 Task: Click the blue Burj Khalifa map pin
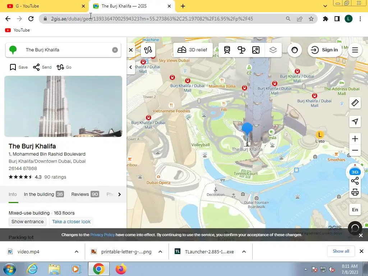[247, 129]
